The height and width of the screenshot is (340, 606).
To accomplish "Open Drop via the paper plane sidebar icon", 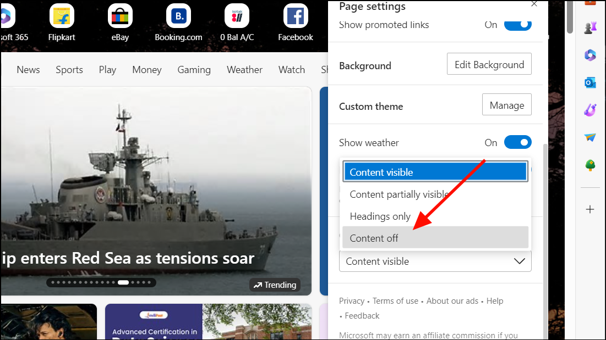I will 589,137.
